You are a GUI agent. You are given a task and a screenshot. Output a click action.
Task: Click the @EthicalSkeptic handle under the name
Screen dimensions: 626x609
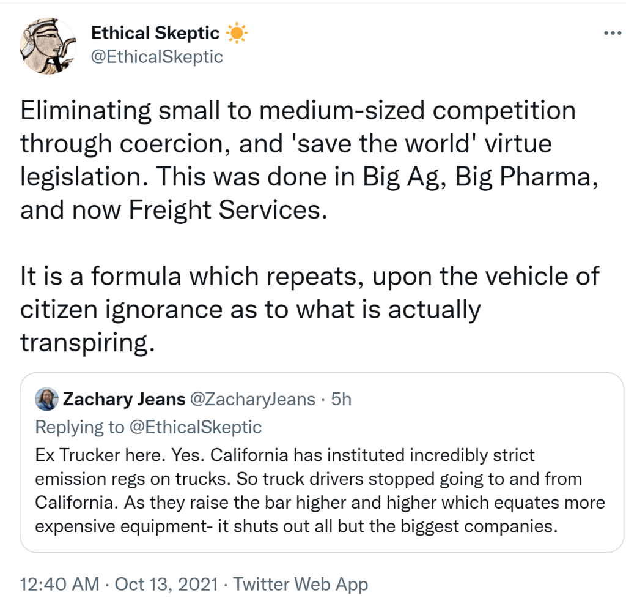tap(157, 57)
